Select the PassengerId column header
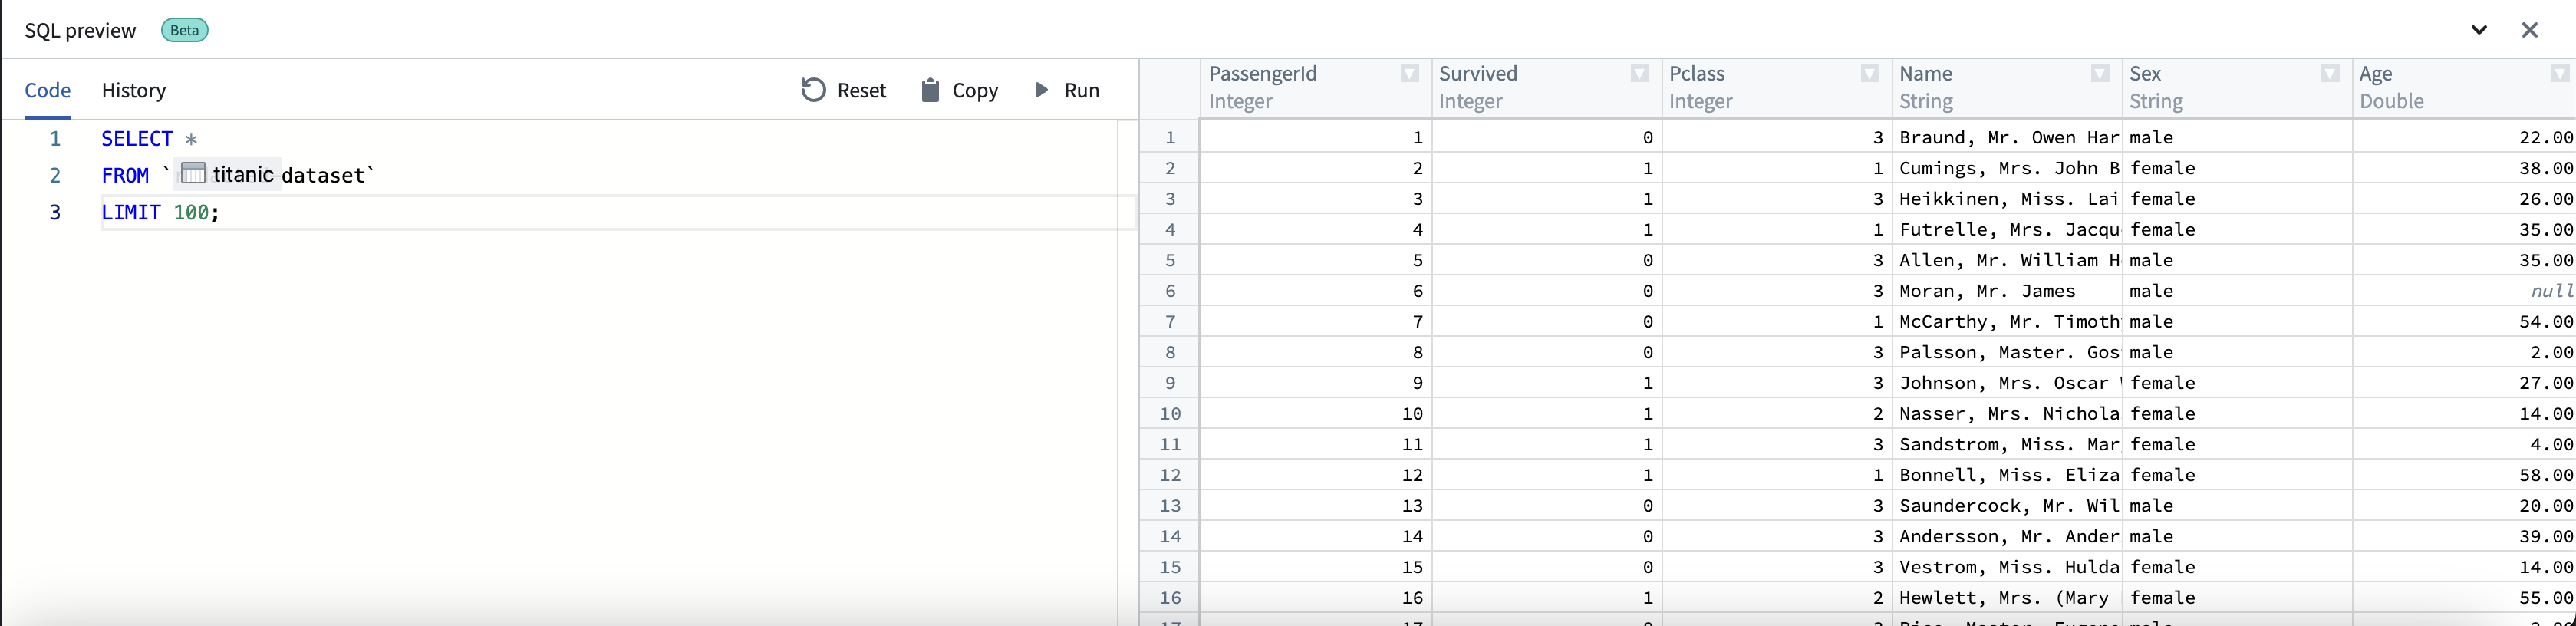 [x=1315, y=87]
